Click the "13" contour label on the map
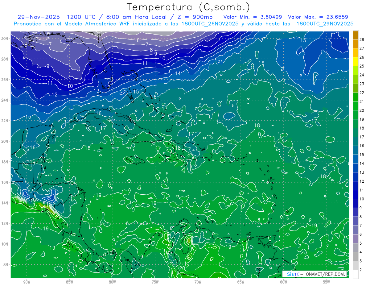Viewport: 370px width, 286px height. click(x=97, y=91)
